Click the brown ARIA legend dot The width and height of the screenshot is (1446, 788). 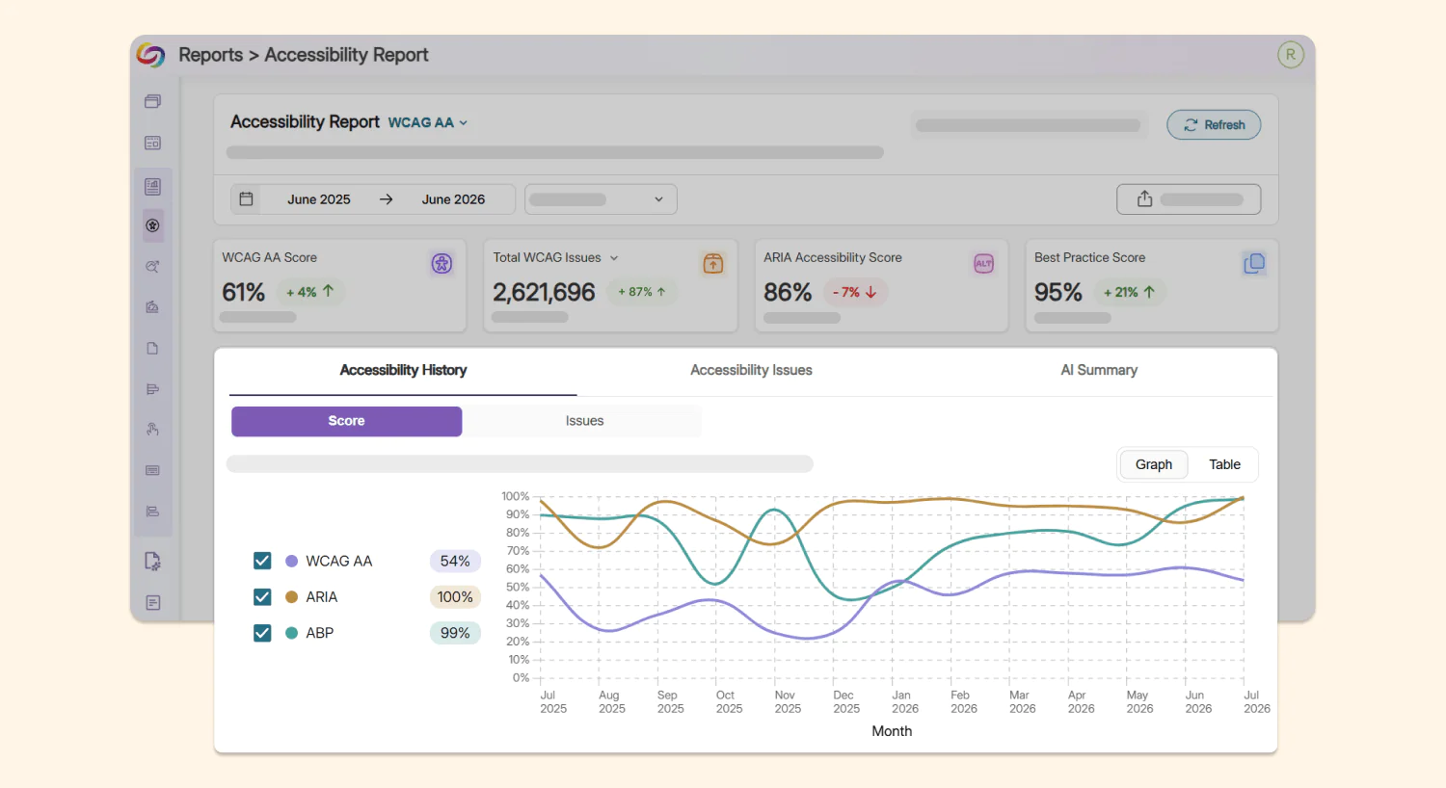(291, 597)
